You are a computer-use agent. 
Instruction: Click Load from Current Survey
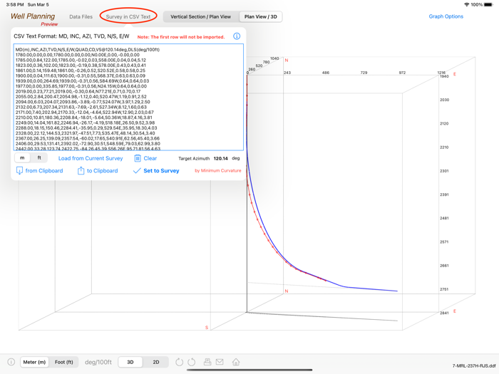91,158
